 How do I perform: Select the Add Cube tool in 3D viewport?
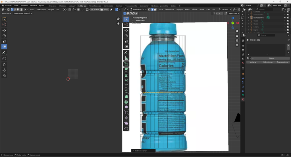(x=126, y=64)
